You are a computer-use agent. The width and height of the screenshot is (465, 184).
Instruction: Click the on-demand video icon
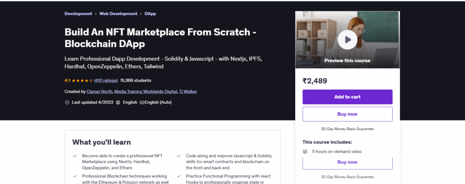[x=305, y=151]
